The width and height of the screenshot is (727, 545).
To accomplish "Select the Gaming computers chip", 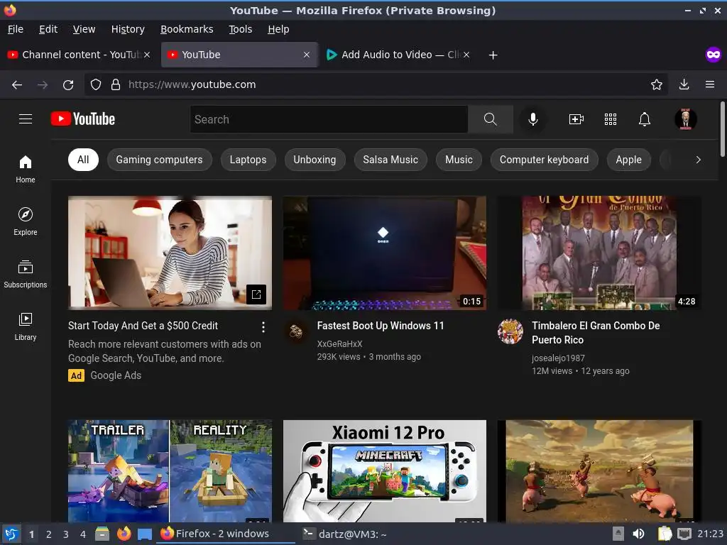I will 159,160.
